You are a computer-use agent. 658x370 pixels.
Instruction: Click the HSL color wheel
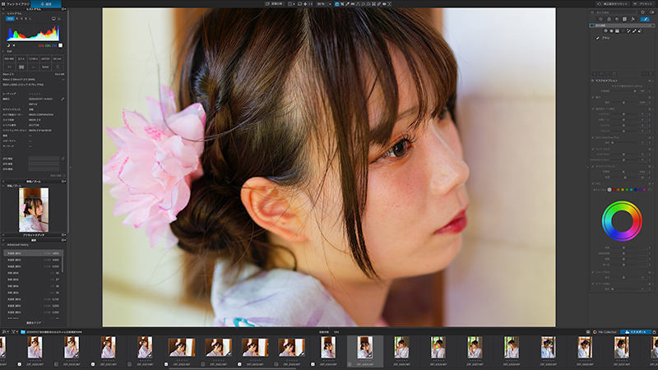click(622, 221)
